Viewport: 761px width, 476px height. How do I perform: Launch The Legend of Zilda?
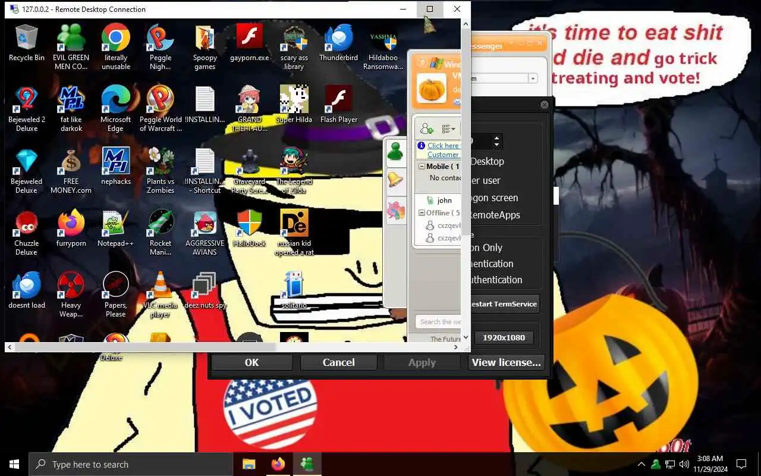pos(294,171)
